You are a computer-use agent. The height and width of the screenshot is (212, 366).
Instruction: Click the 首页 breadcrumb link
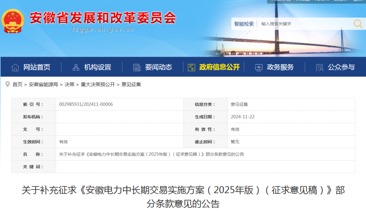tap(18, 85)
